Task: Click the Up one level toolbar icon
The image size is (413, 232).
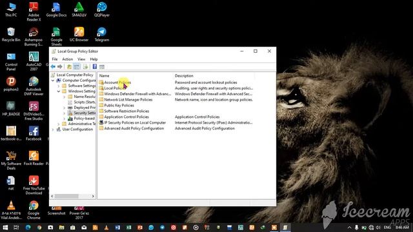Action: point(69,67)
